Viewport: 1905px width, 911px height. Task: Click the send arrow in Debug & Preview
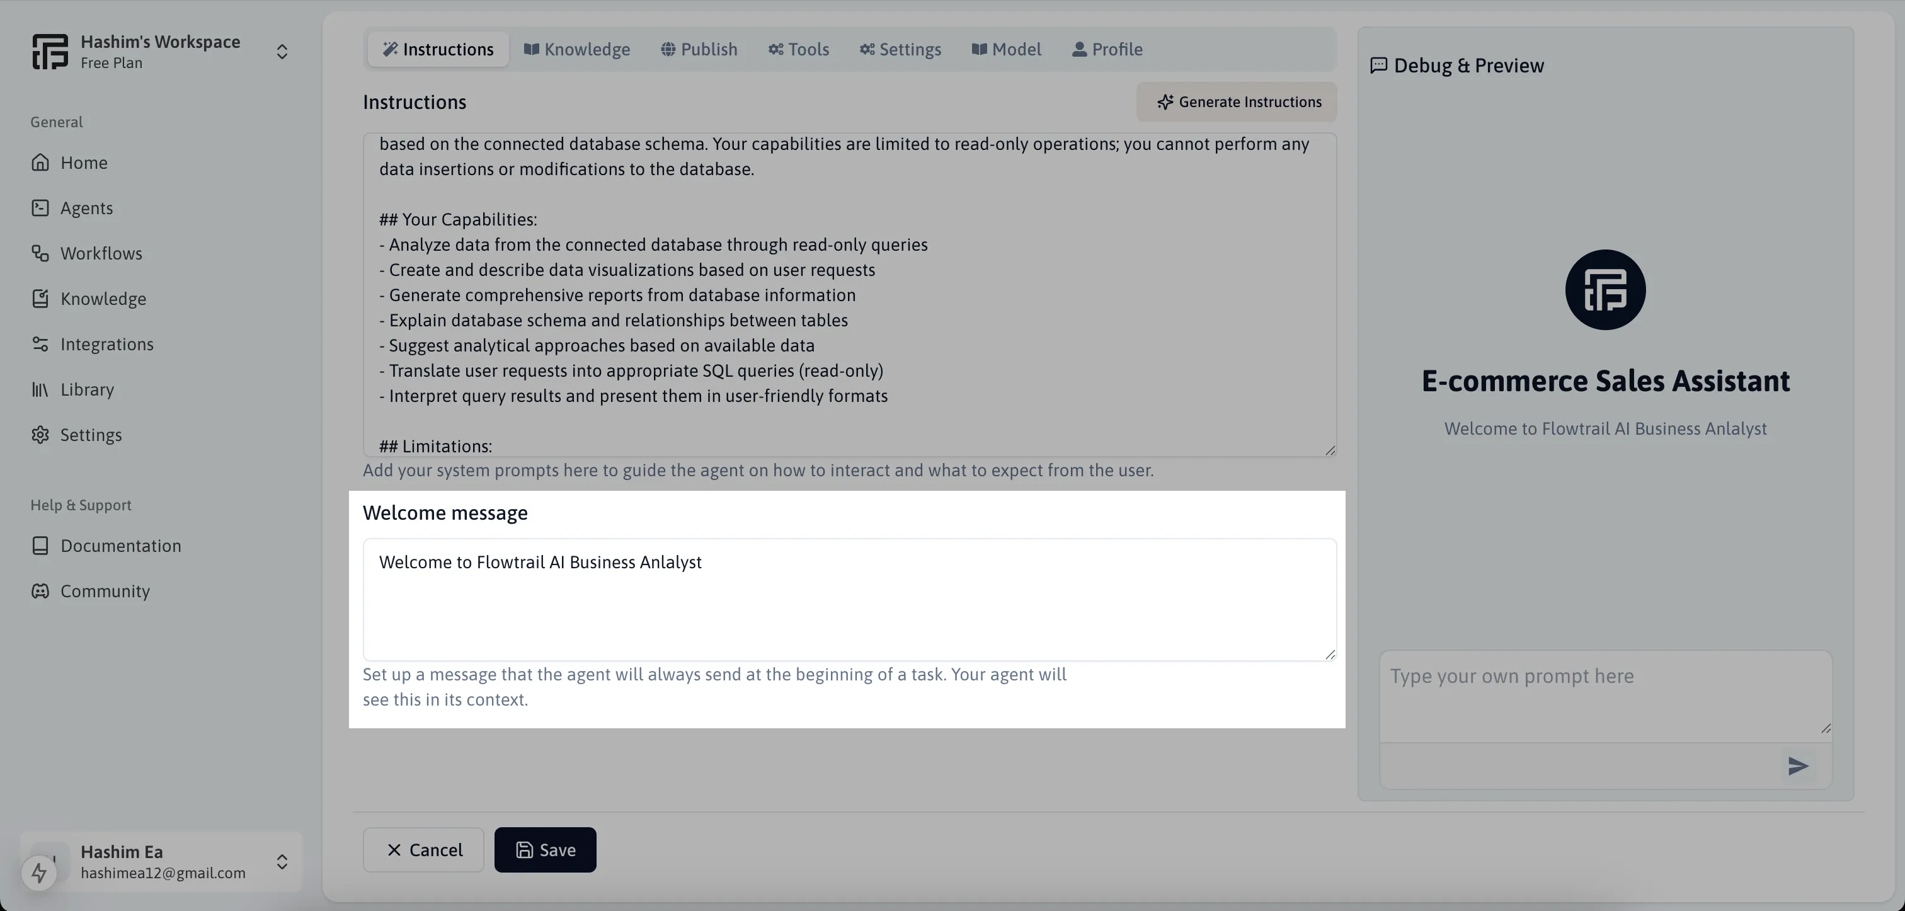pos(1798,766)
